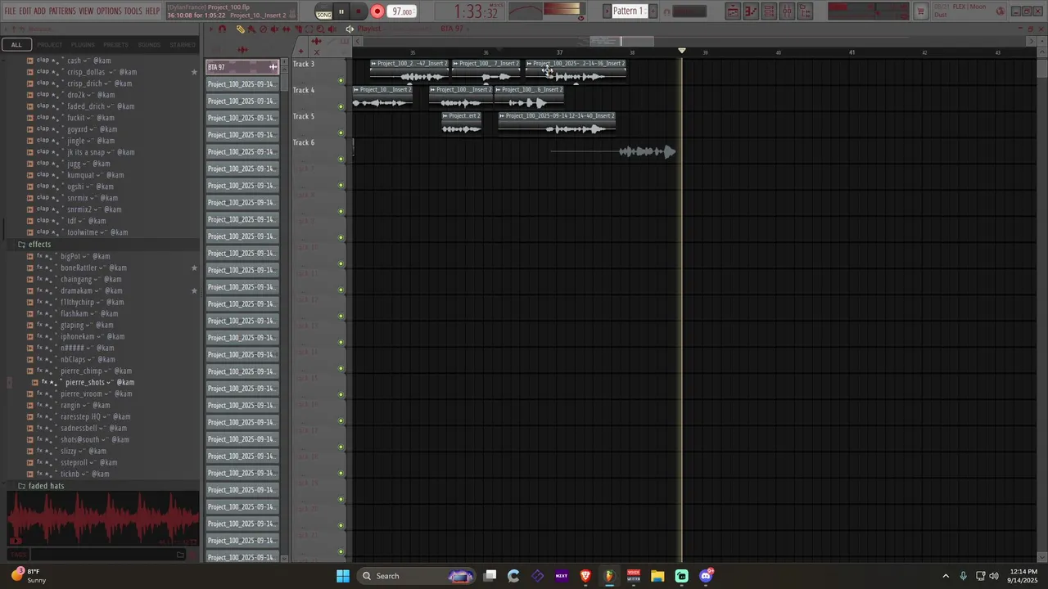Click the sample waveform preview in browser
Viewport: 1048px width, 589px height.
tap(102, 519)
